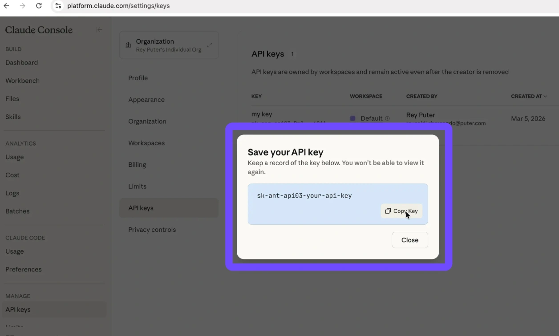Open Dashboard in the sidebar
The height and width of the screenshot is (336, 559).
pyautogui.click(x=21, y=63)
